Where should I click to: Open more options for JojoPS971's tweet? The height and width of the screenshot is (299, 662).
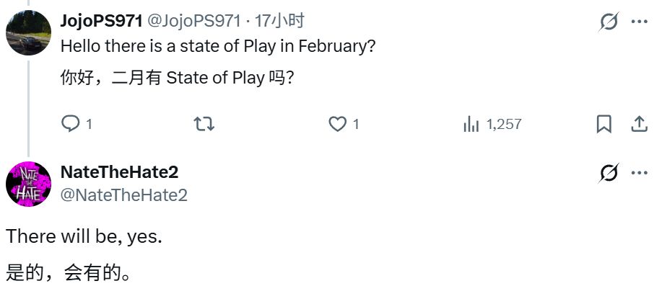(x=639, y=22)
